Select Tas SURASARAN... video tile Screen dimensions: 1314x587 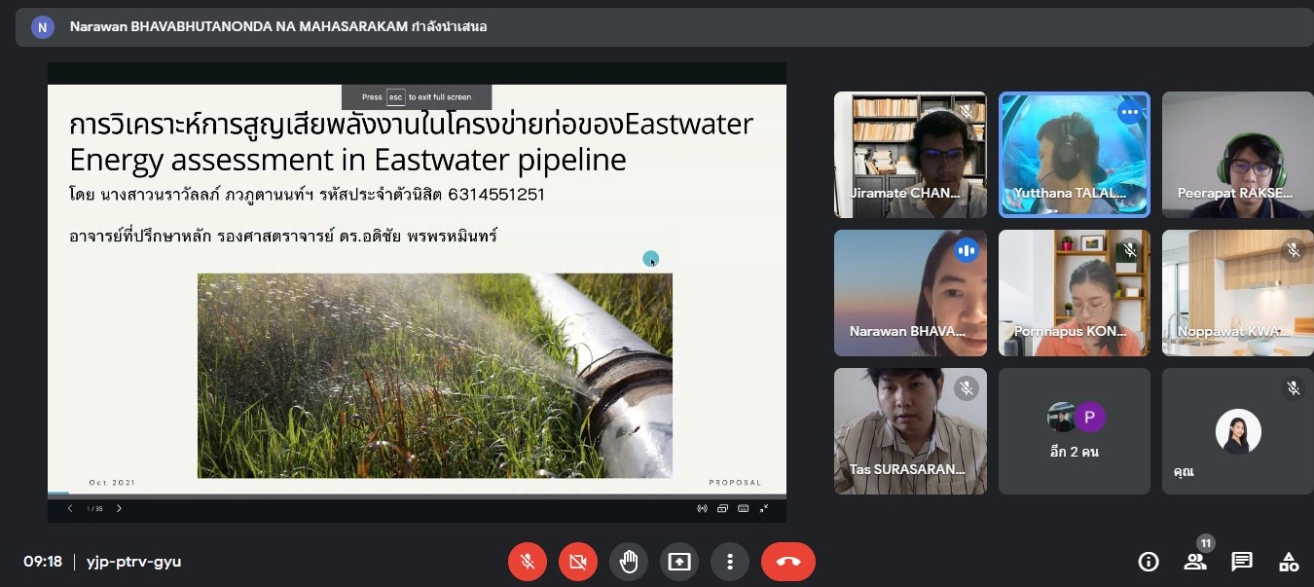click(911, 430)
